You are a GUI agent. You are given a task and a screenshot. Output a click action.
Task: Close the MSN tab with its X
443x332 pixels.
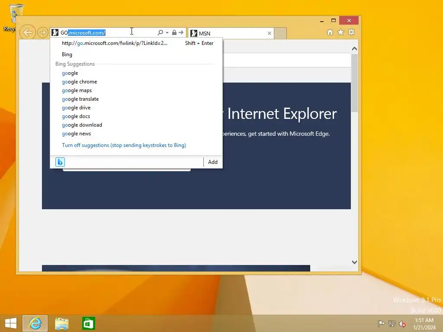click(270, 33)
